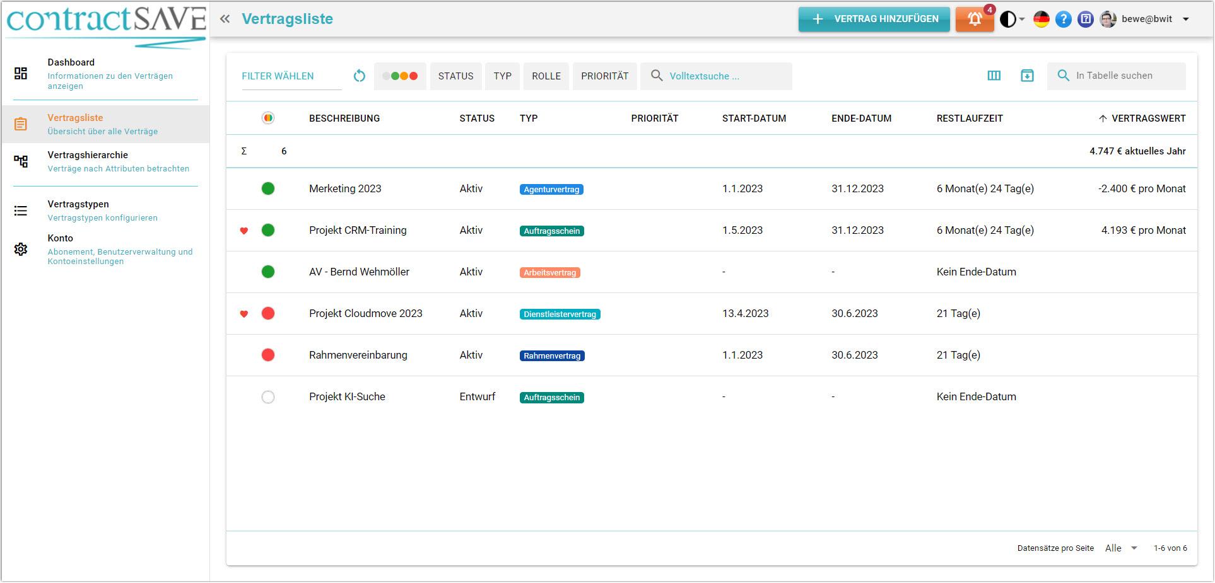Click the Dashboard sidebar icon
This screenshot has width=1215, height=583.
[x=21, y=74]
